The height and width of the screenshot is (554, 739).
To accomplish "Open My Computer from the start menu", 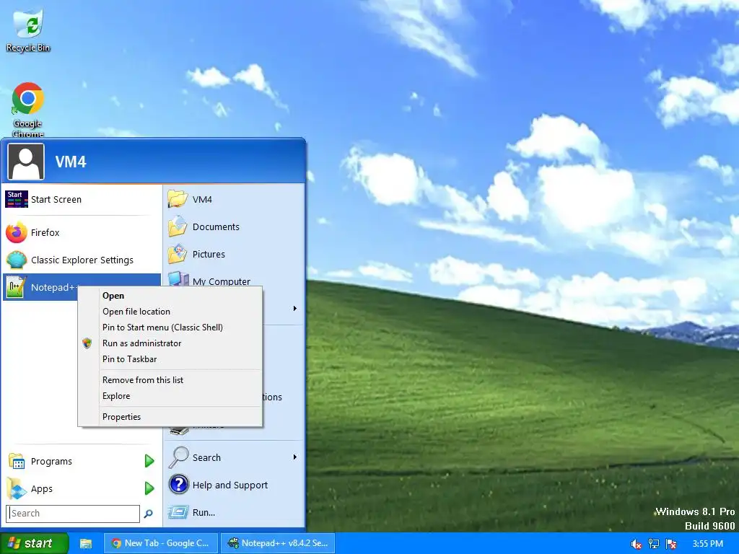I will click(234, 280).
